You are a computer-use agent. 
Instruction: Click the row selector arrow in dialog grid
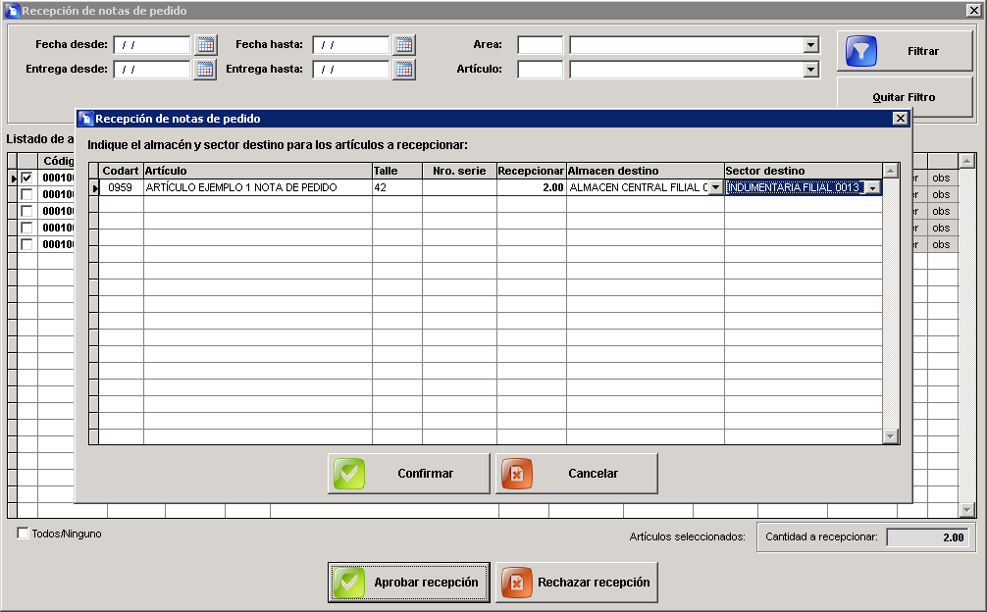(94, 187)
